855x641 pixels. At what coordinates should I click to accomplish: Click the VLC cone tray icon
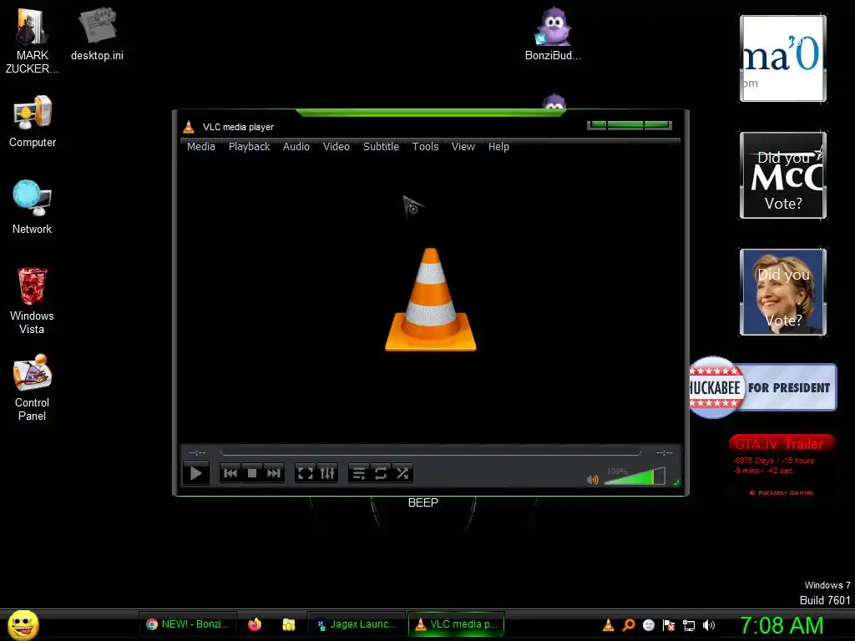coord(608,625)
